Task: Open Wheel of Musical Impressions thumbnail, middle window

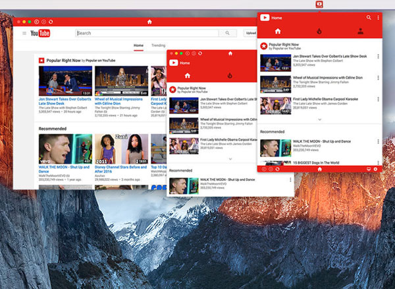Action: pyautogui.click(x=184, y=126)
